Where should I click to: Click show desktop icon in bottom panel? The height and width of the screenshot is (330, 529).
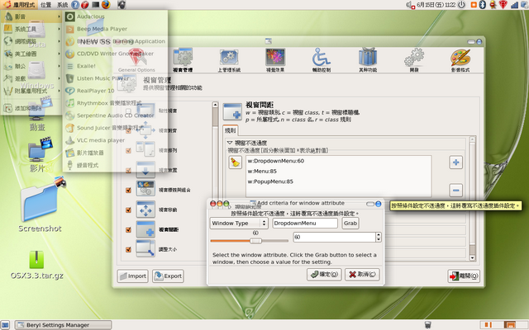(x=6, y=325)
